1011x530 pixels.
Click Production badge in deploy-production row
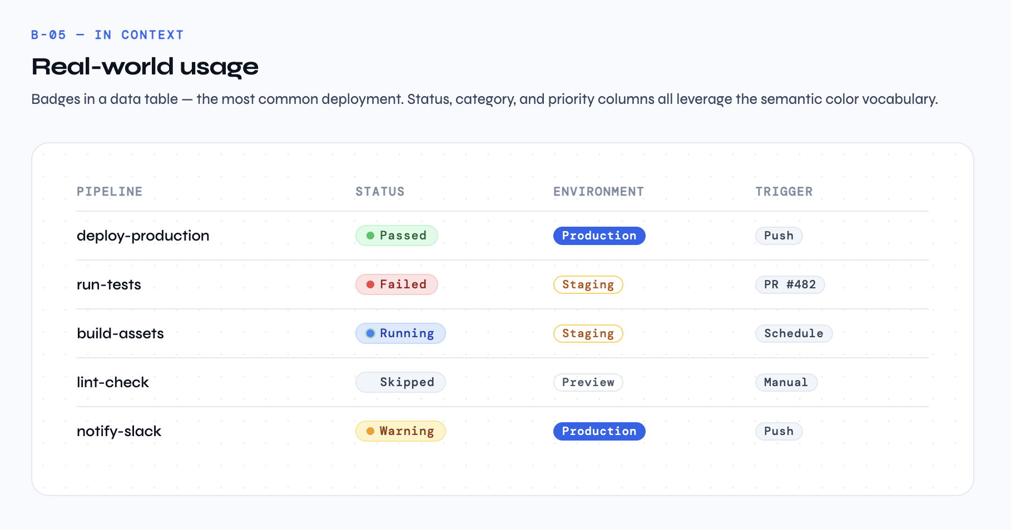[x=599, y=236]
